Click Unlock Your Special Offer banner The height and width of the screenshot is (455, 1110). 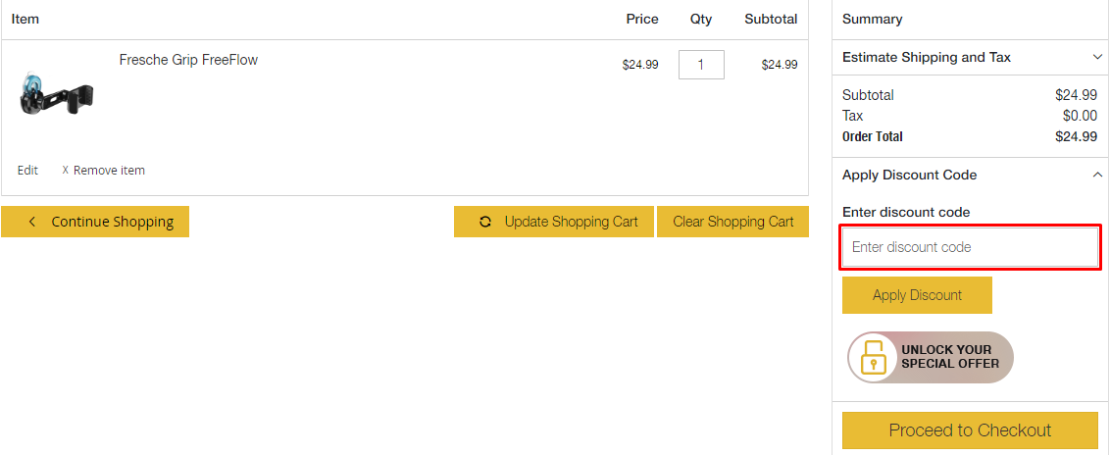click(x=931, y=357)
